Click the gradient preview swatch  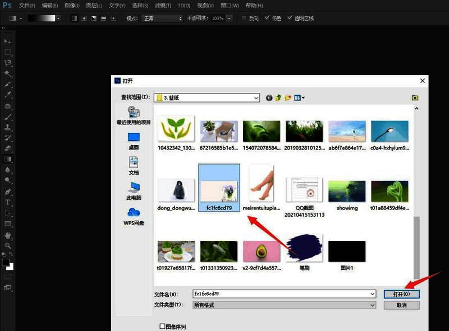(x=42, y=17)
